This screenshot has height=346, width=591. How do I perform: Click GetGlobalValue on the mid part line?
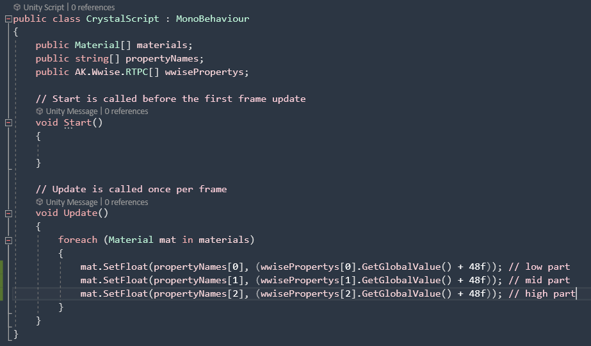pos(401,281)
